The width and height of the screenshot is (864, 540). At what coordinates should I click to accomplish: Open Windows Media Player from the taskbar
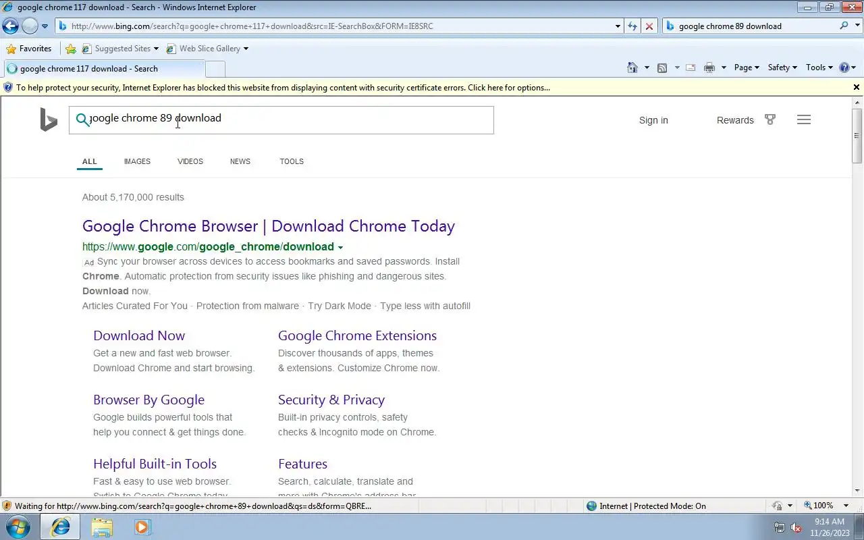142,526
